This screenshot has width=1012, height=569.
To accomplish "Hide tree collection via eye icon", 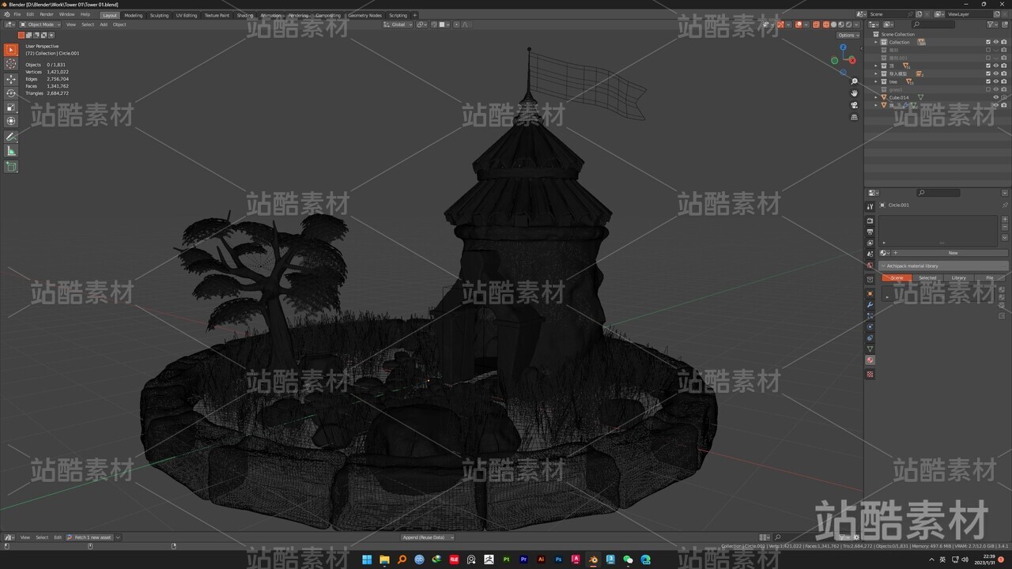I will (995, 81).
